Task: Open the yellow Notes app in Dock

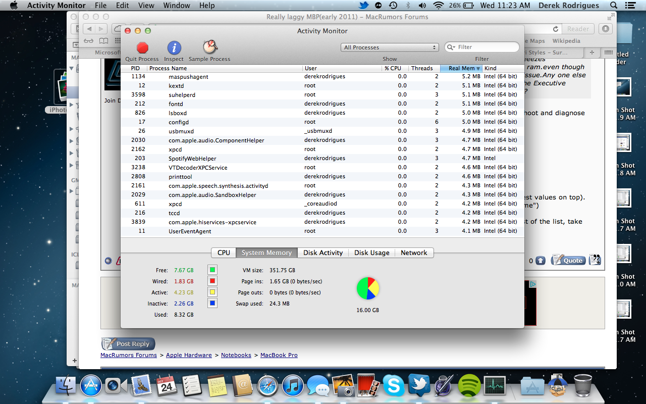Action: [217, 386]
